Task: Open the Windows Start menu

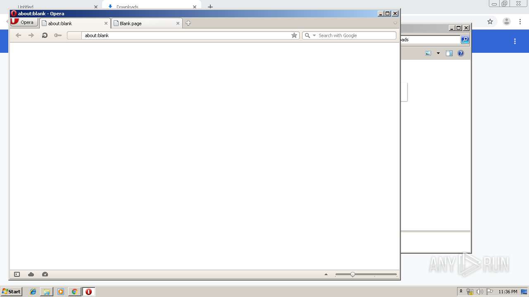Action: 11,291
